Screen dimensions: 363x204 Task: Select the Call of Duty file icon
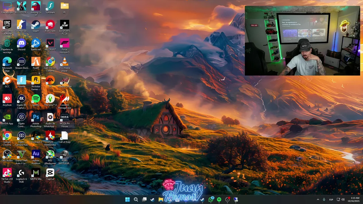pos(65,137)
